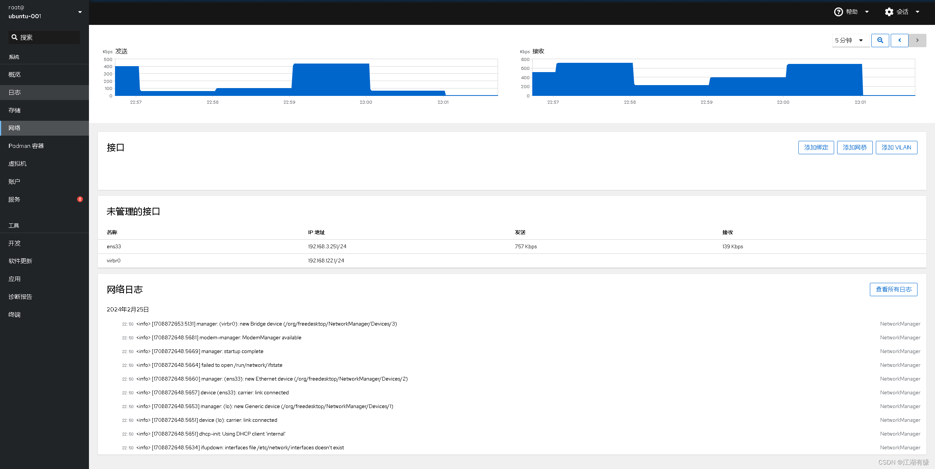Select 终端 in the sidebar
The width and height of the screenshot is (935, 469).
(15, 314)
